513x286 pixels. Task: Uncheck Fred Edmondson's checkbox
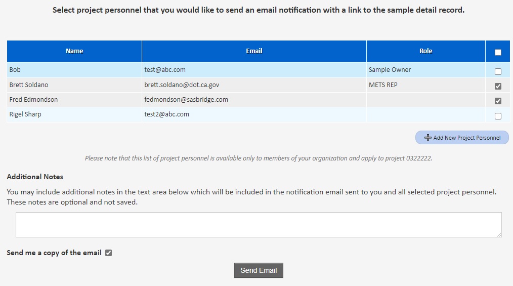(x=498, y=101)
